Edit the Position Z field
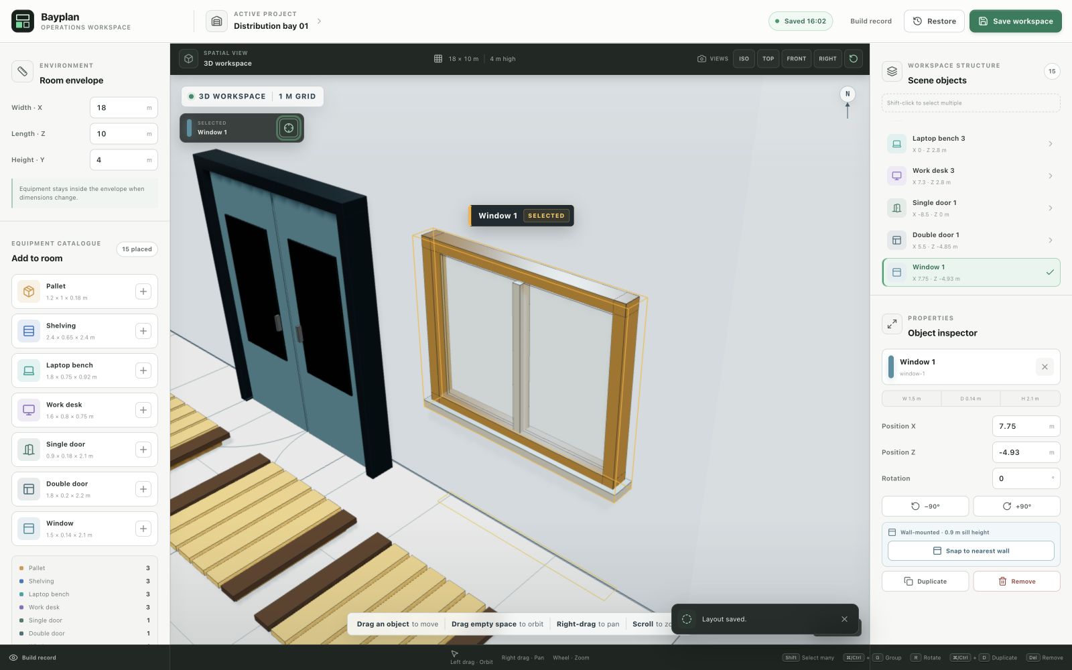Viewport: 1072px width, 670px height. [x=1026, y=452]
